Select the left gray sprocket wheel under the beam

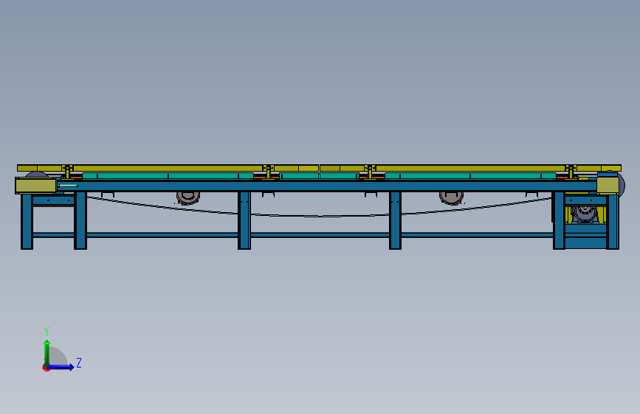tap(187, 198)
